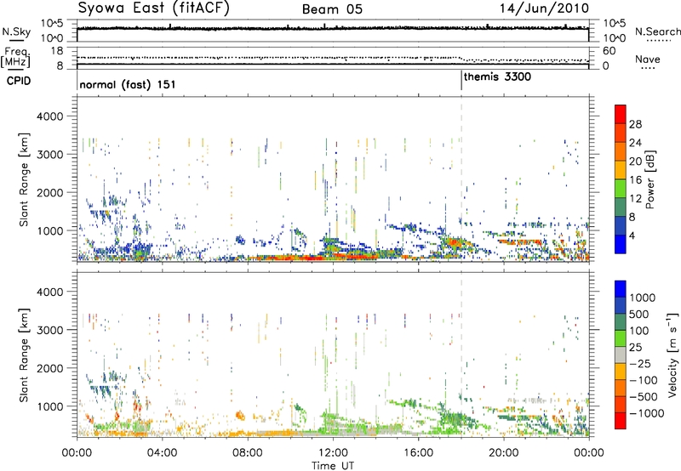Click the '12:00' time axis label
Screen dimensions: 681x471
pos(333,453)
